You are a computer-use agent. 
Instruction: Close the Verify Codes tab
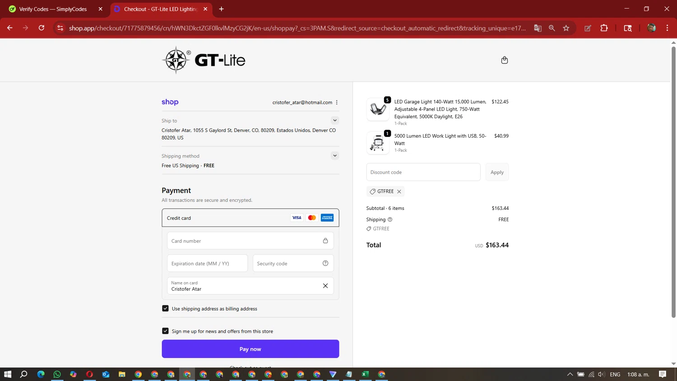100,9
